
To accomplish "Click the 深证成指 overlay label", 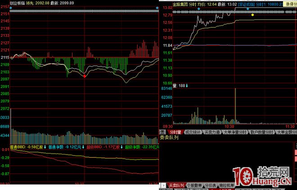I will coord(246,4).
